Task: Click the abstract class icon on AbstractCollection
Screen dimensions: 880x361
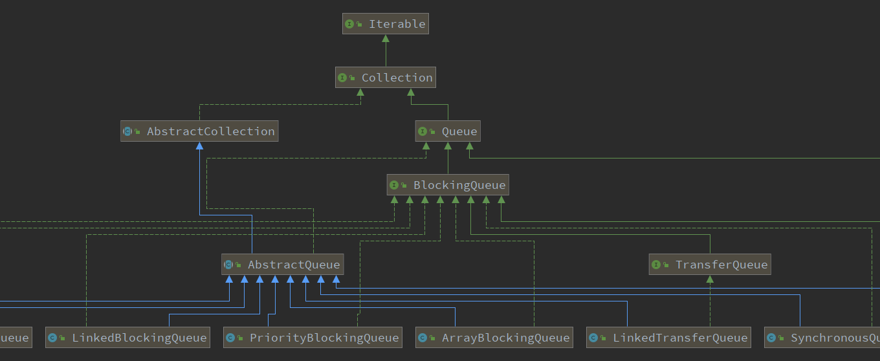Action: [127, 132]
